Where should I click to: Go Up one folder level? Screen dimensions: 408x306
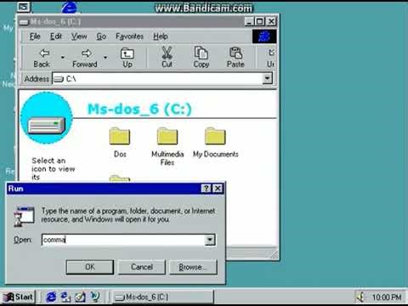[x=127, y=58]
